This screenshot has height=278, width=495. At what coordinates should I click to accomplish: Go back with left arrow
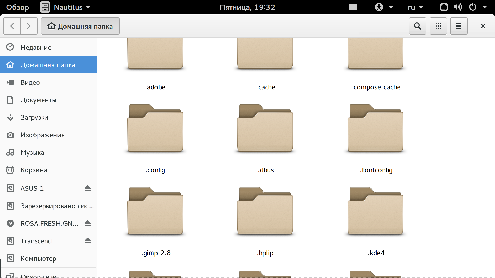(12, 26)
